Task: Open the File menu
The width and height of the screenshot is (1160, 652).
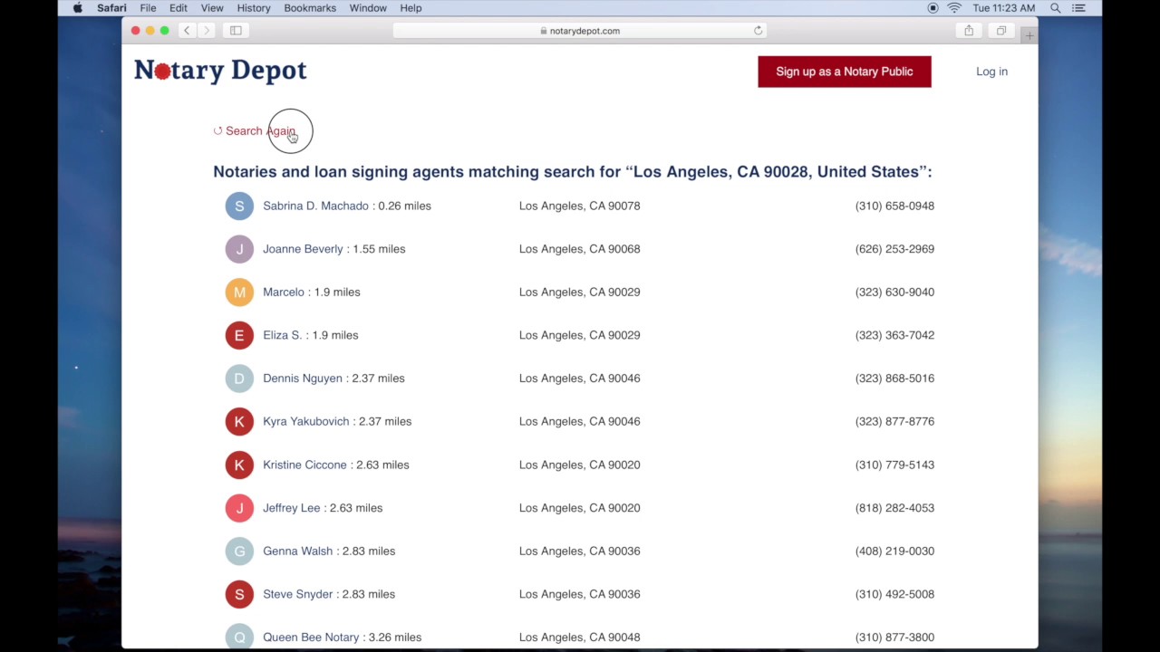Action: (148, 8)
